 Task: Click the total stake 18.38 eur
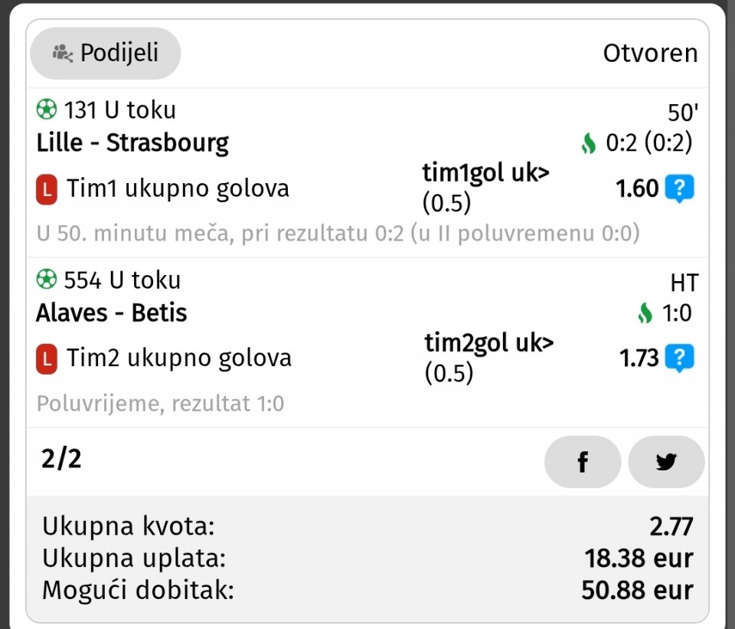click(x=639, y=559)
